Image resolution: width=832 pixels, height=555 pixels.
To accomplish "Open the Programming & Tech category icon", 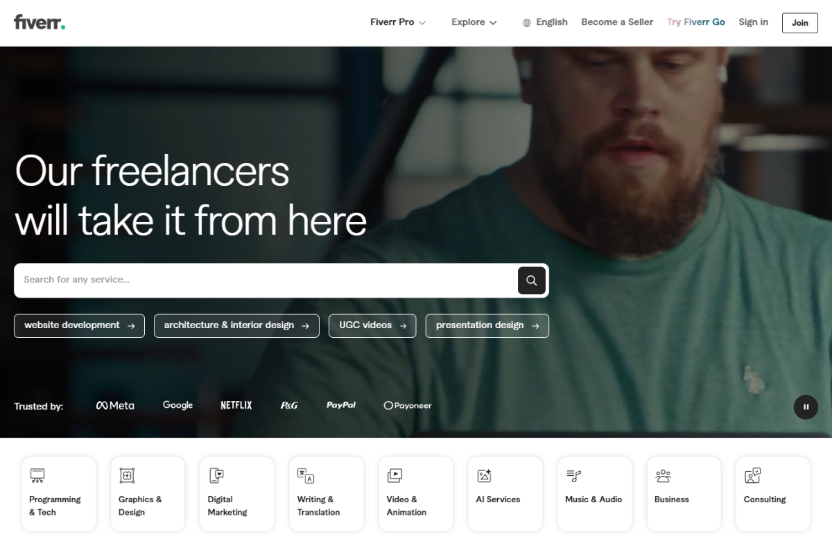I will 38,475.
